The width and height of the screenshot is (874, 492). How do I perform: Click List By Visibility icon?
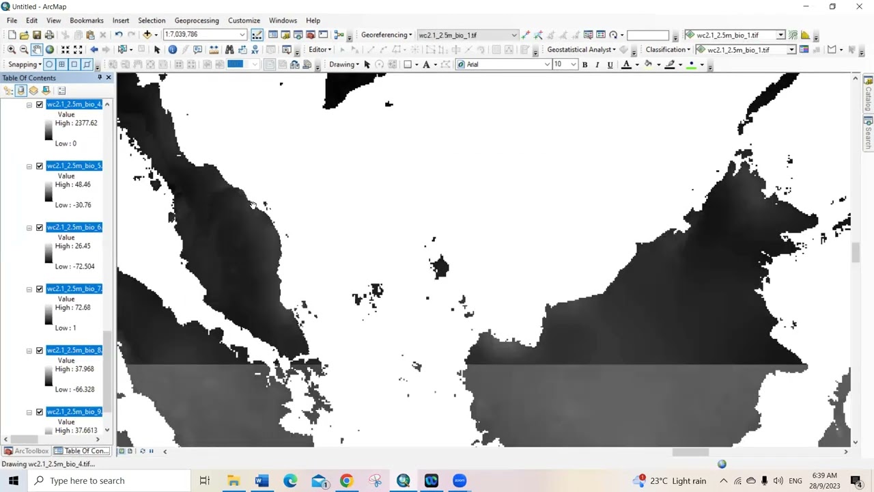[x=33, y=91]
